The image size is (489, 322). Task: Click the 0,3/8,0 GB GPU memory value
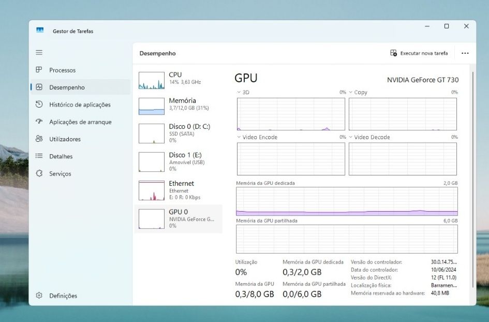255,294
